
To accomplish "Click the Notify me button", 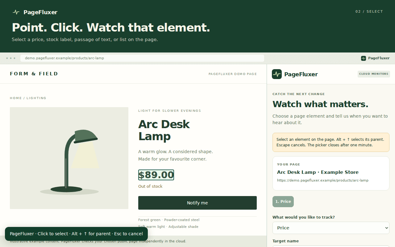I will 197,203.
